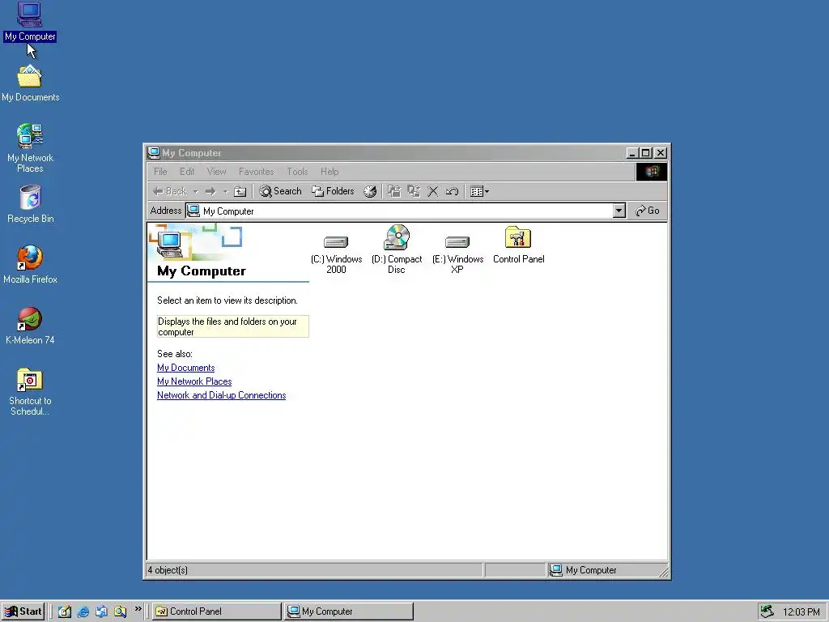Select My Network Places desktop icon
This screenshot has height=622, width=829.
[x=30, y=148]
